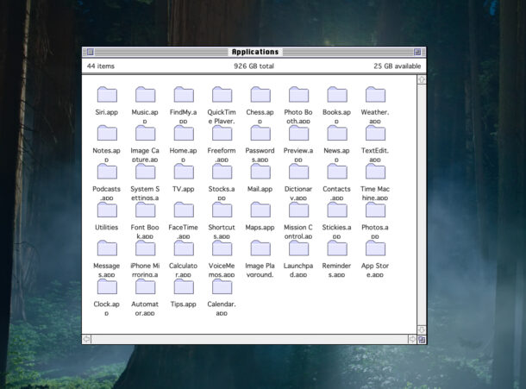526x389 pixels.
Task: Click the Photos.app folder icon
Action: [x=375, y=210]
